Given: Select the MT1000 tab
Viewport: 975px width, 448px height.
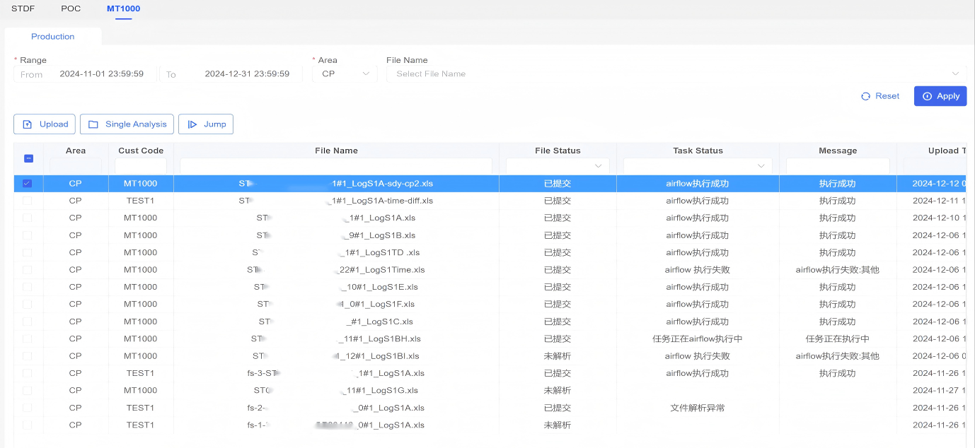Looking at the screenshot, I should 123,8.
